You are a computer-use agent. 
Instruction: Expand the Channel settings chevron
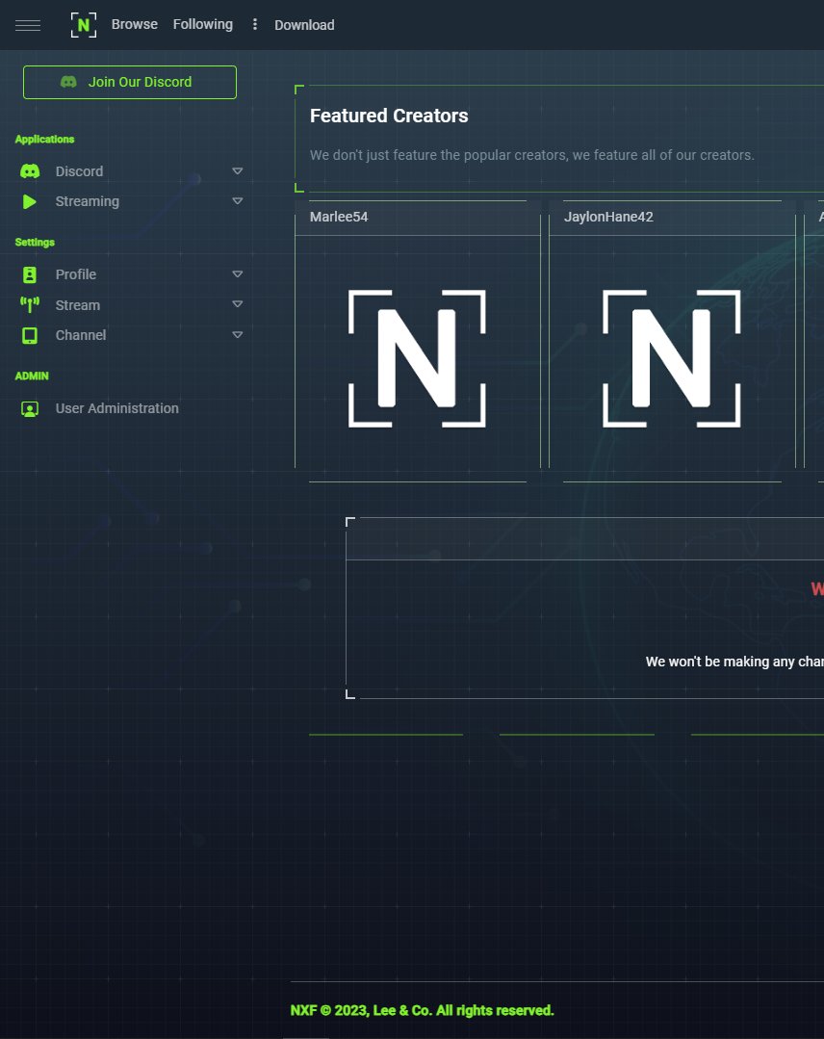point(237,335)
